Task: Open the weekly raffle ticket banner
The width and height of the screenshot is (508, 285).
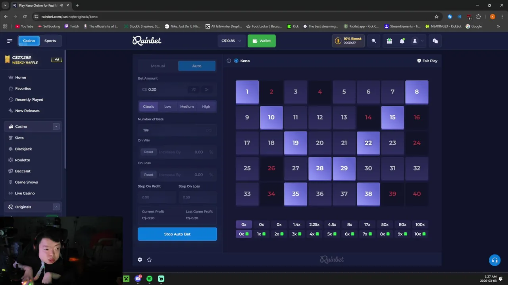Action: pos(33,60)
